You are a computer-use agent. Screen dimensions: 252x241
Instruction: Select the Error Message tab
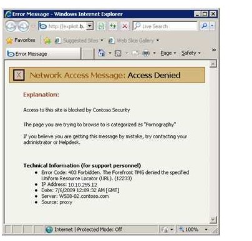43,54
